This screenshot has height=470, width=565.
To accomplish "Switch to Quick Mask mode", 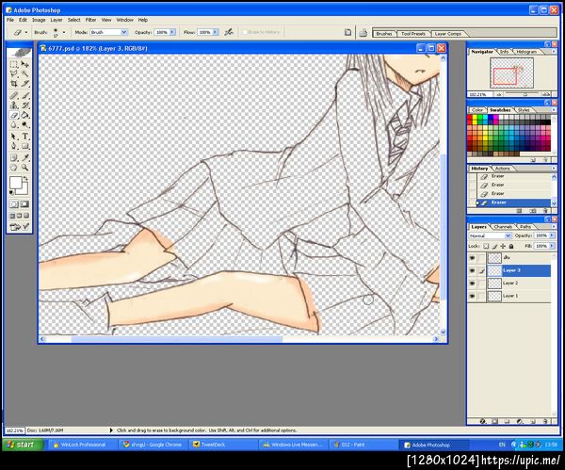I will (24, 204).
